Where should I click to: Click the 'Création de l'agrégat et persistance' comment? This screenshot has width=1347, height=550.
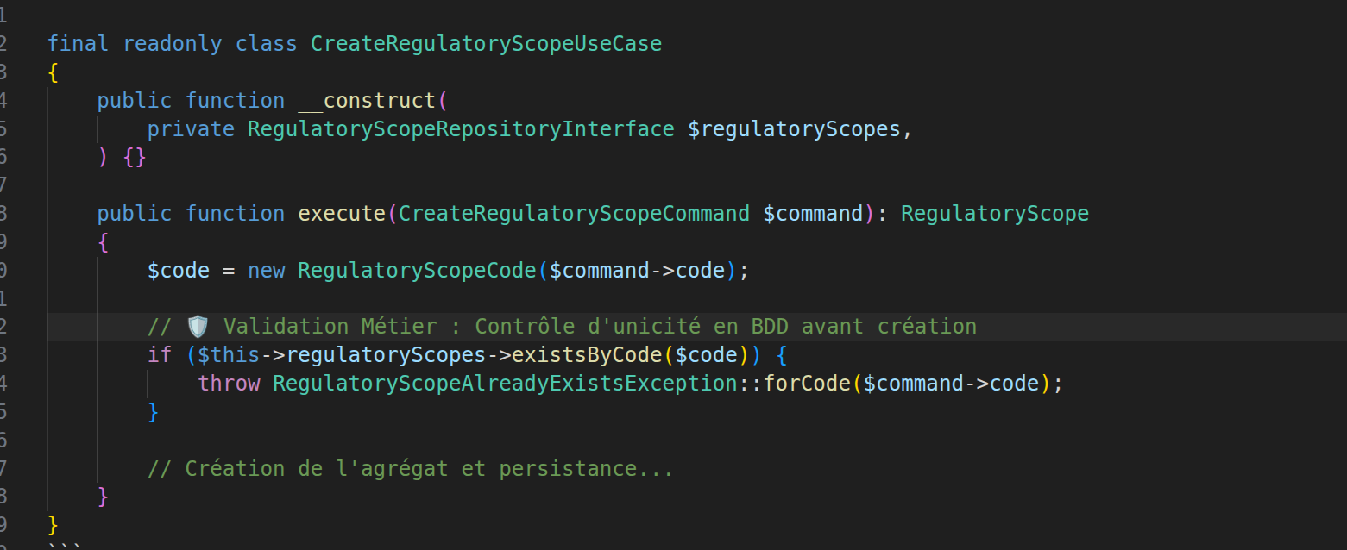pos(410,469)
